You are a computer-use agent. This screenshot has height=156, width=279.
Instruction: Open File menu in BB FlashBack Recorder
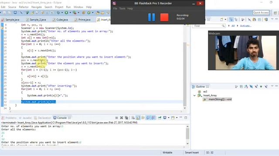(x=115, y=9)
